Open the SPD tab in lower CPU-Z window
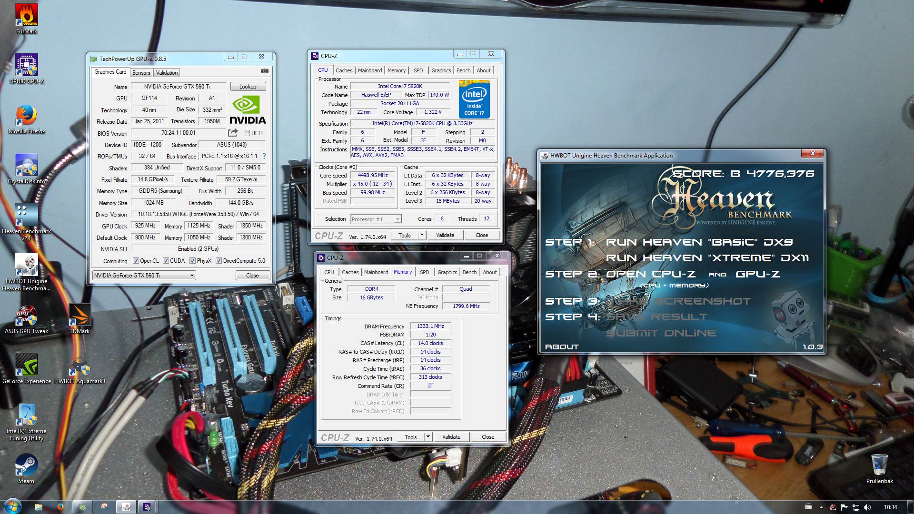Screen dimensions: 914x514 pyautogui.click(x=424, y=272)
